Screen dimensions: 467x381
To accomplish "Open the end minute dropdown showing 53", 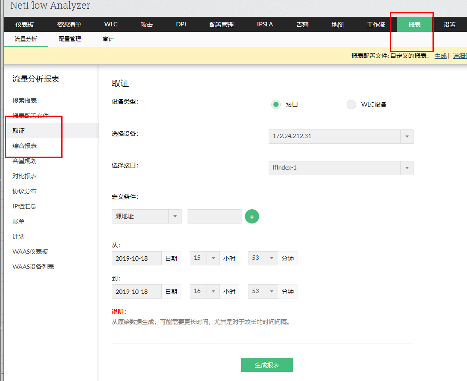I will 271,291.
